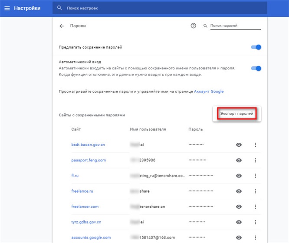The height and width of the screenshot is (243, 289).
Task: Go back with the arrow beside Пароли
Action: coord(62,26)
